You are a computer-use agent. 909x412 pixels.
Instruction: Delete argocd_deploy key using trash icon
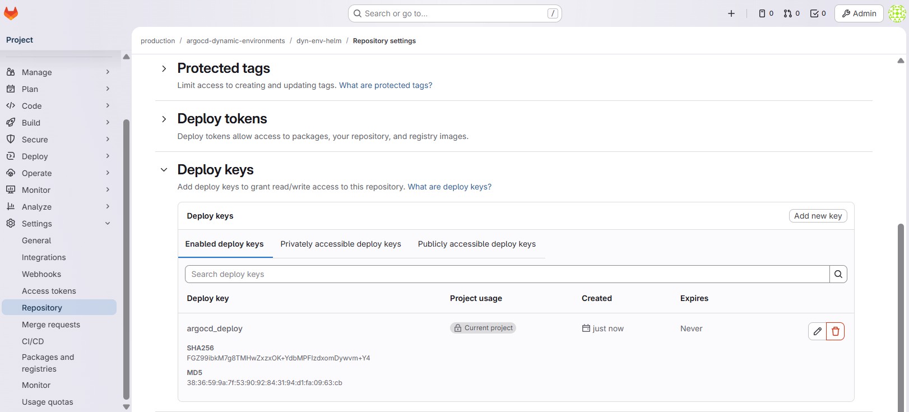click(835, 331)
